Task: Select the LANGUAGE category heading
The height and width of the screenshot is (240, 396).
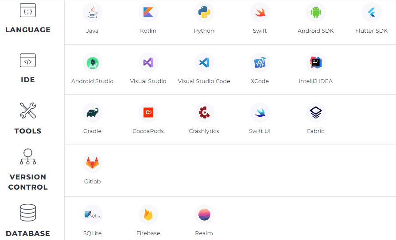Action: [28, 30]
